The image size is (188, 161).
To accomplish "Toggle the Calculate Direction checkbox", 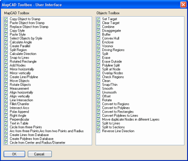I will click(6, 54).
